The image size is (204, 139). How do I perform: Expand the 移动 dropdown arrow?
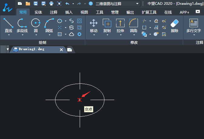(x=94, y=35)
